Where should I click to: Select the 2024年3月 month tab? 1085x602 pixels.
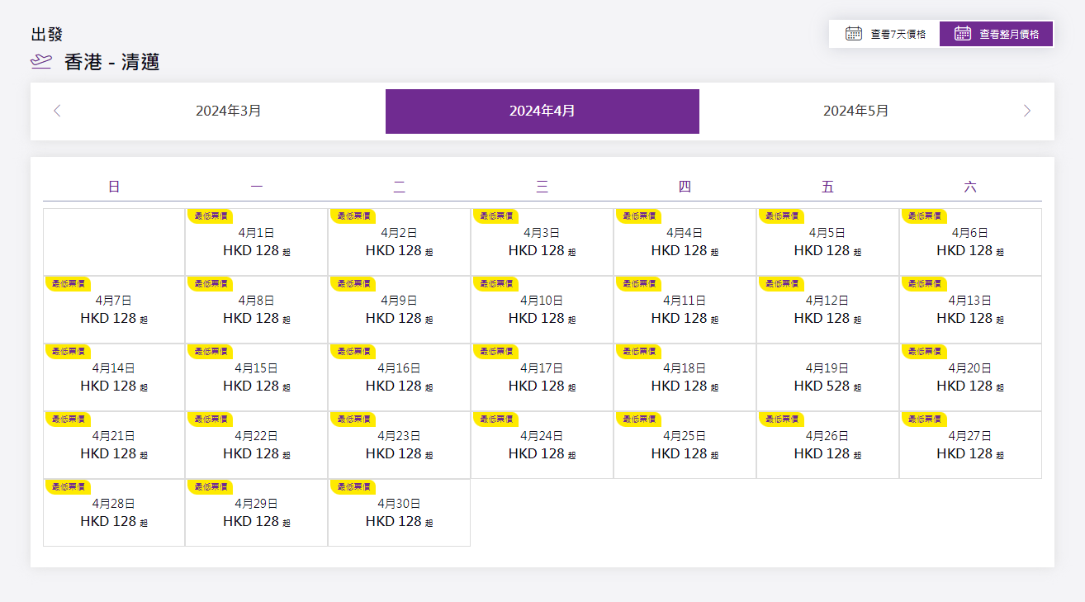click(x=229, y=111)
